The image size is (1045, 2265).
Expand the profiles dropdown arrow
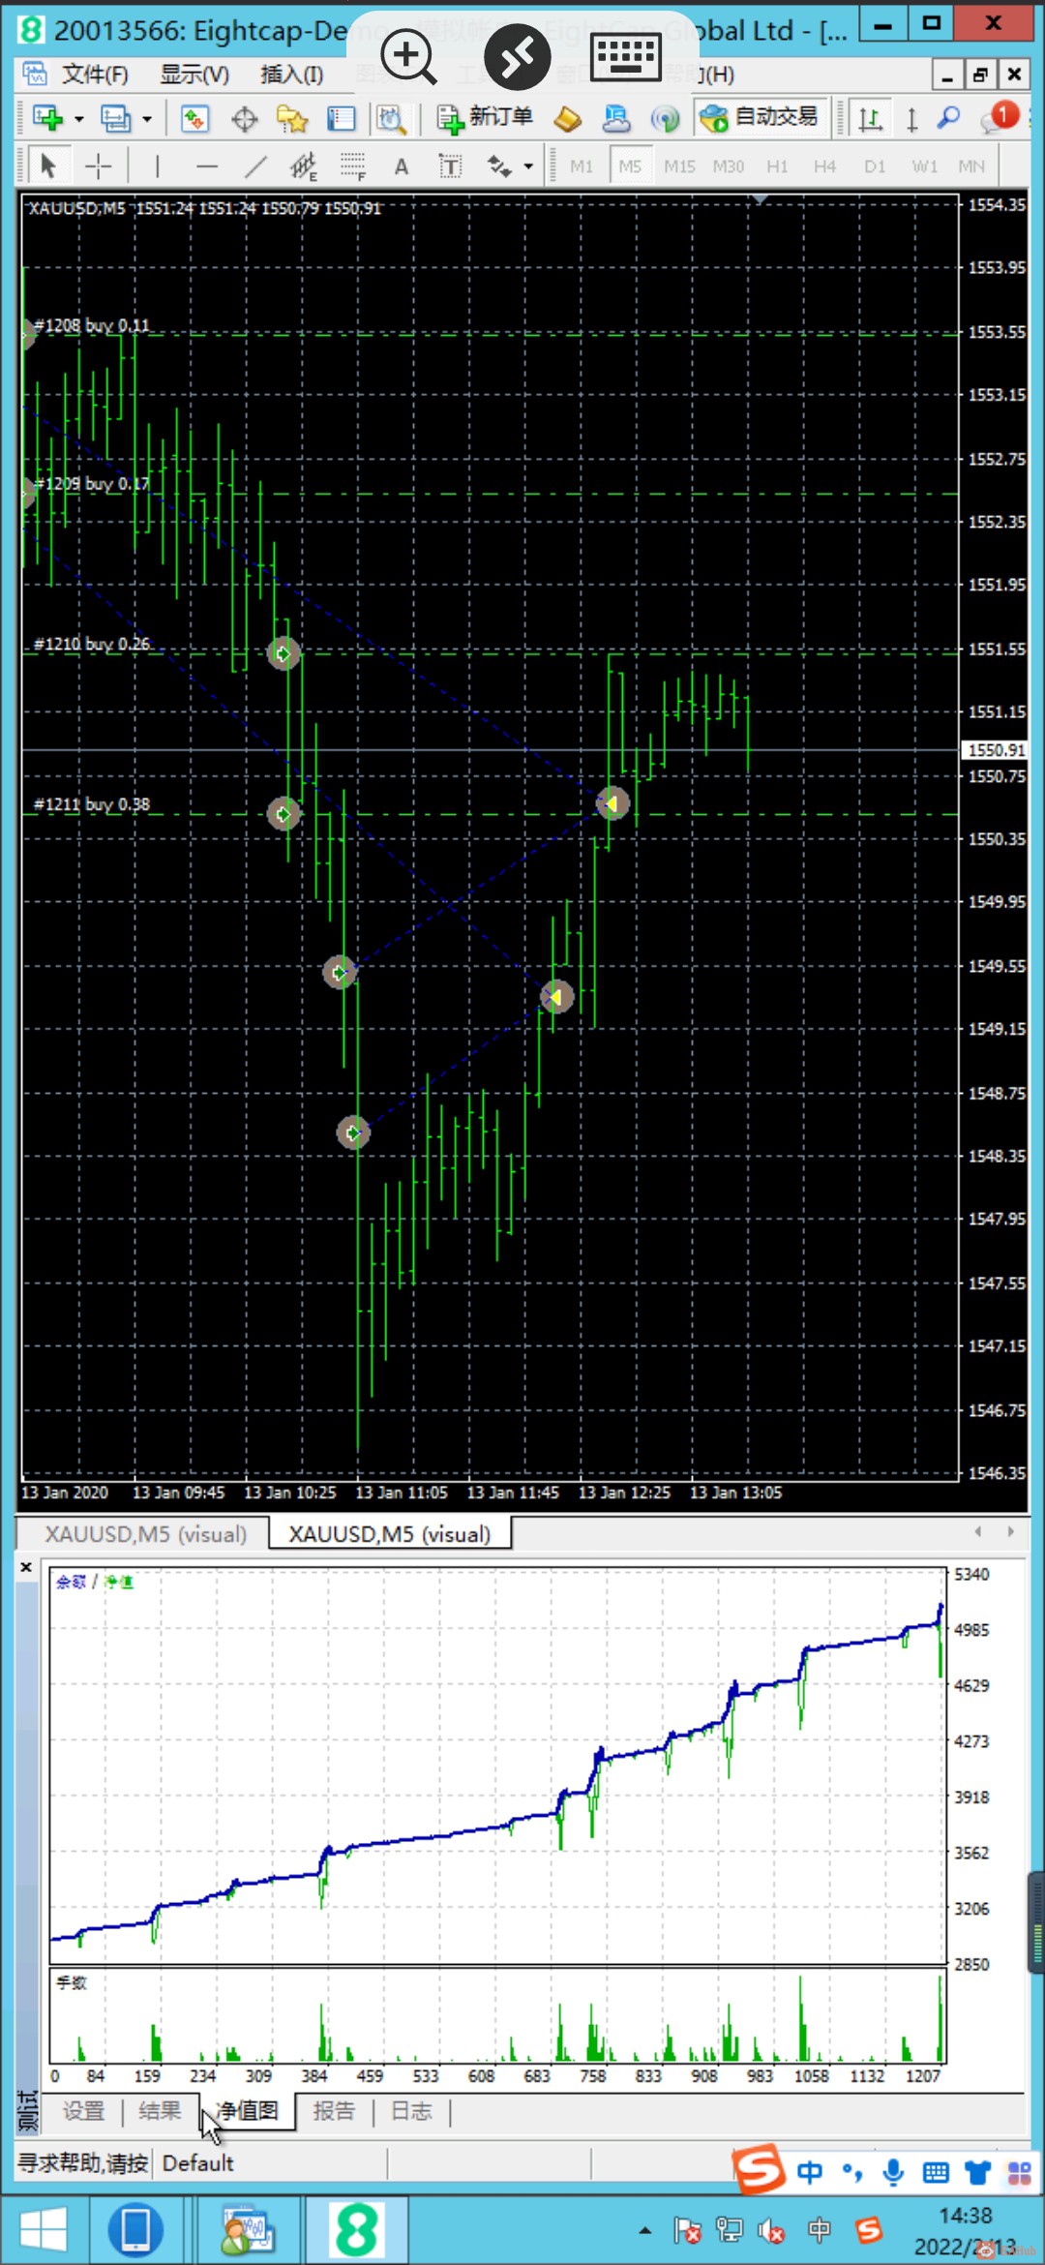[147, 119]
